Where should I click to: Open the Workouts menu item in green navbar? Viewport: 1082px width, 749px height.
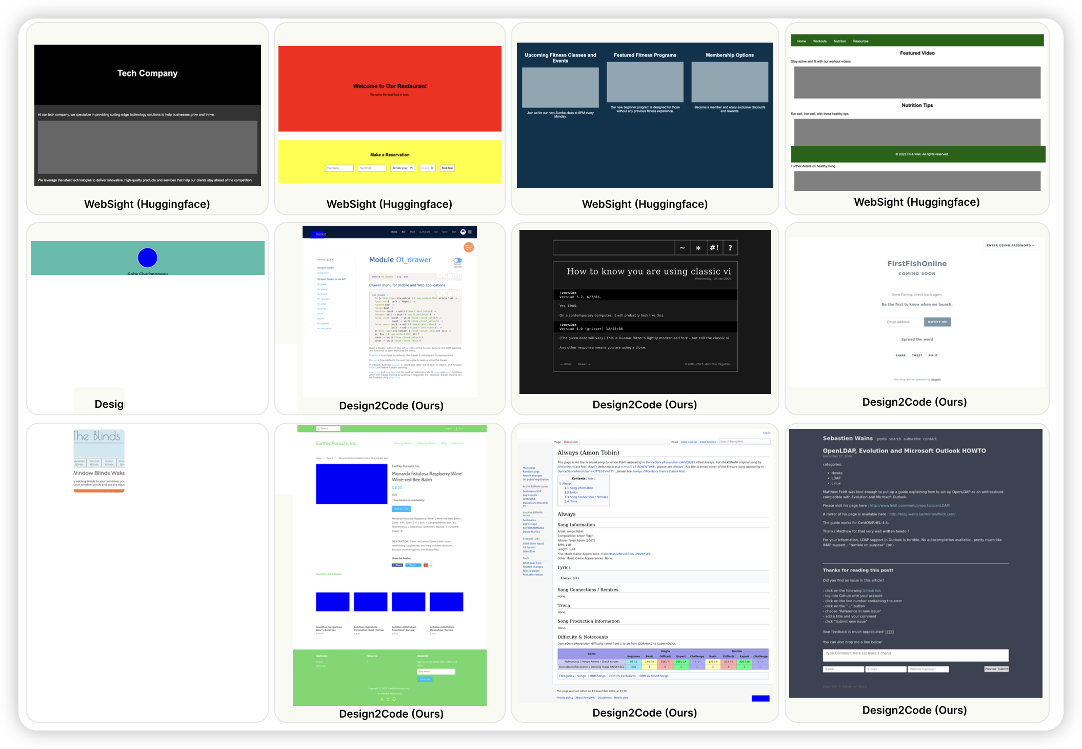(819, 41)
